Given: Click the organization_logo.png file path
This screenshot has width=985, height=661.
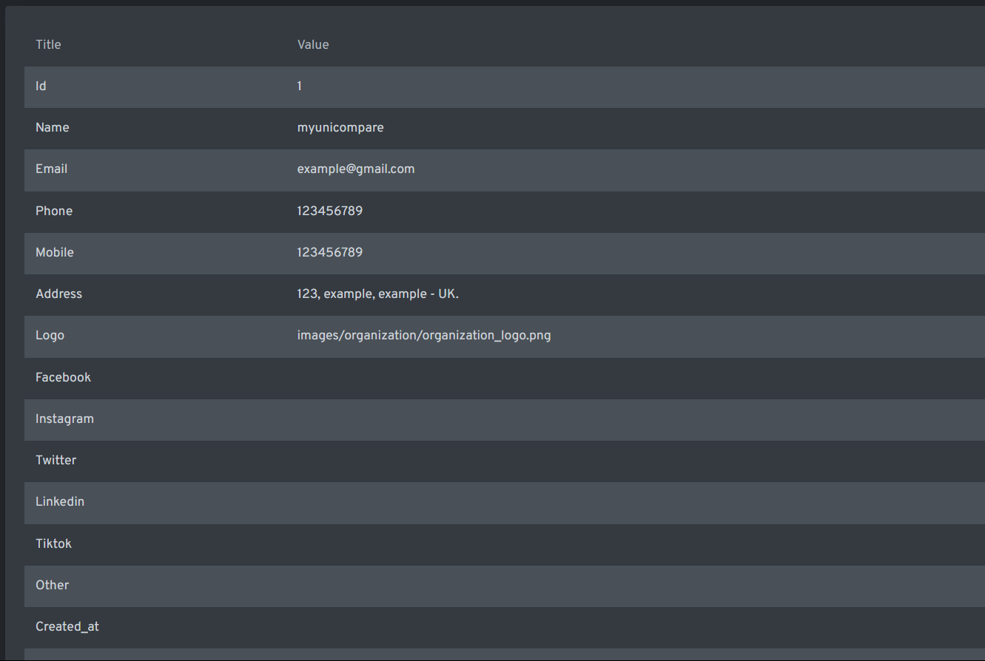Looking at the screenshot, I should click(424, 336).
